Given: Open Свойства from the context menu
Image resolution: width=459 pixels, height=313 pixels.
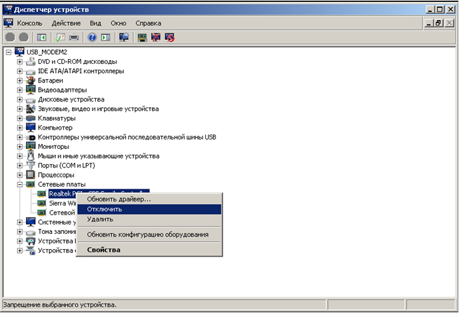Looking at the screenshot, I should [x=103, y=250].
